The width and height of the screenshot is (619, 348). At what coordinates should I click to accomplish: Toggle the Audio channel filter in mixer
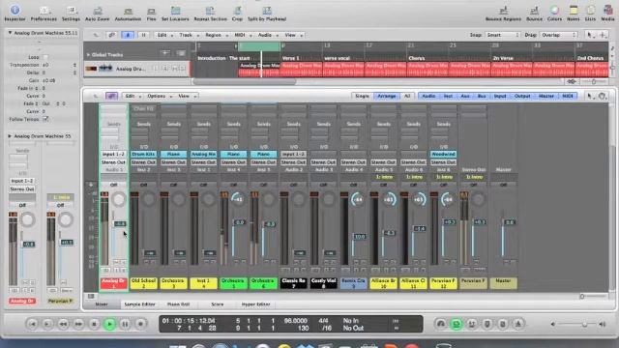[x=428, y=96]
